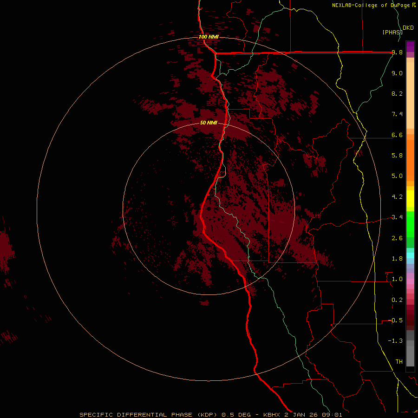Click the pink segment of the color bar

[410, 281]
